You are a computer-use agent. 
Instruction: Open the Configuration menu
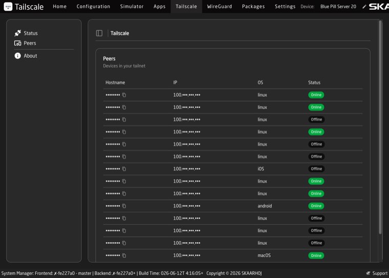click(93, 7)
